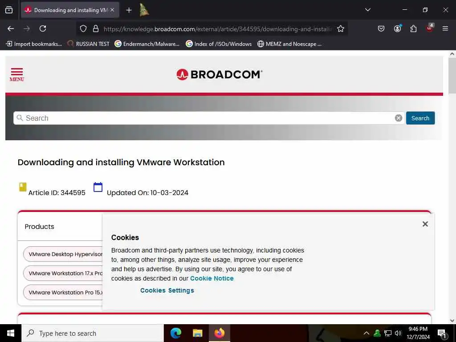Open the uBlock Origin extension icon

point(430,28)
